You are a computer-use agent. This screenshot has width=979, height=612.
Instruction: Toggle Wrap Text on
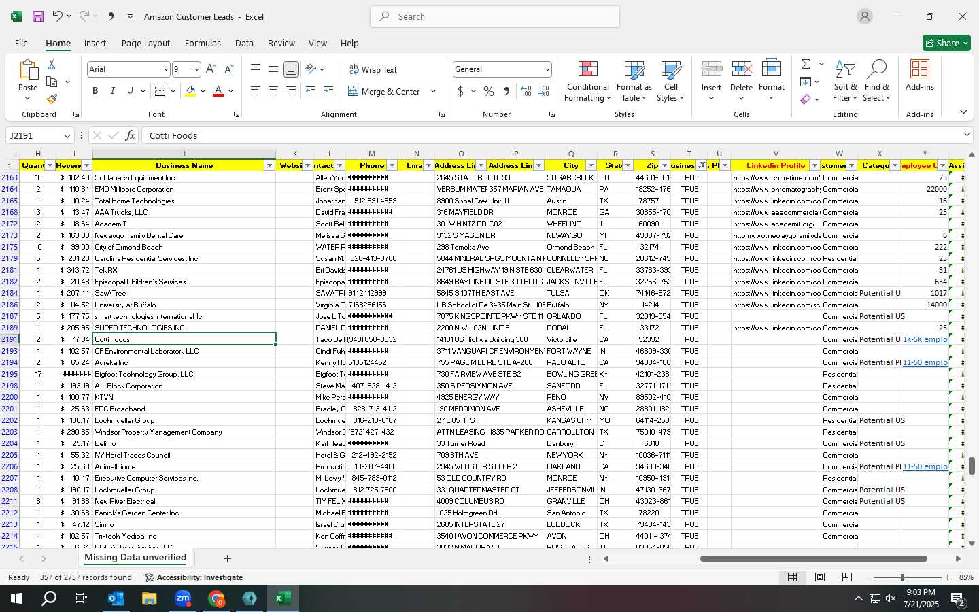click(x=373, y=69)
